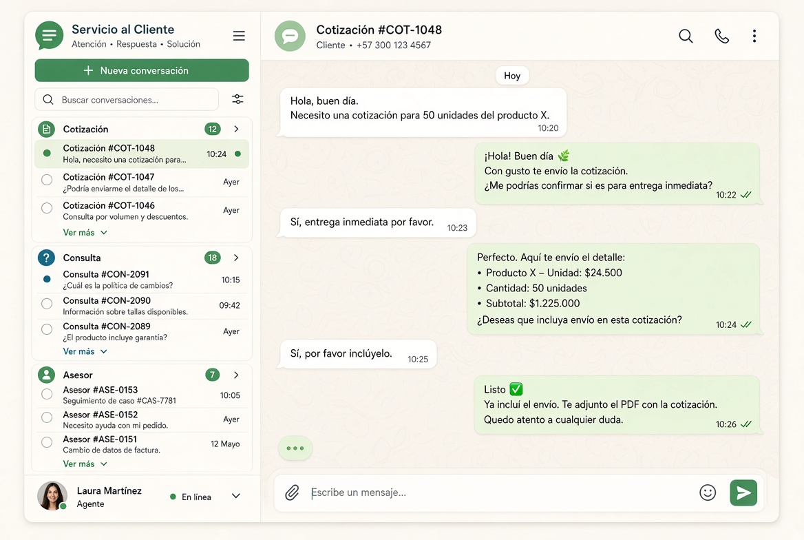Click the Servicio al Cliente logo icon

(x=50, y=35)
